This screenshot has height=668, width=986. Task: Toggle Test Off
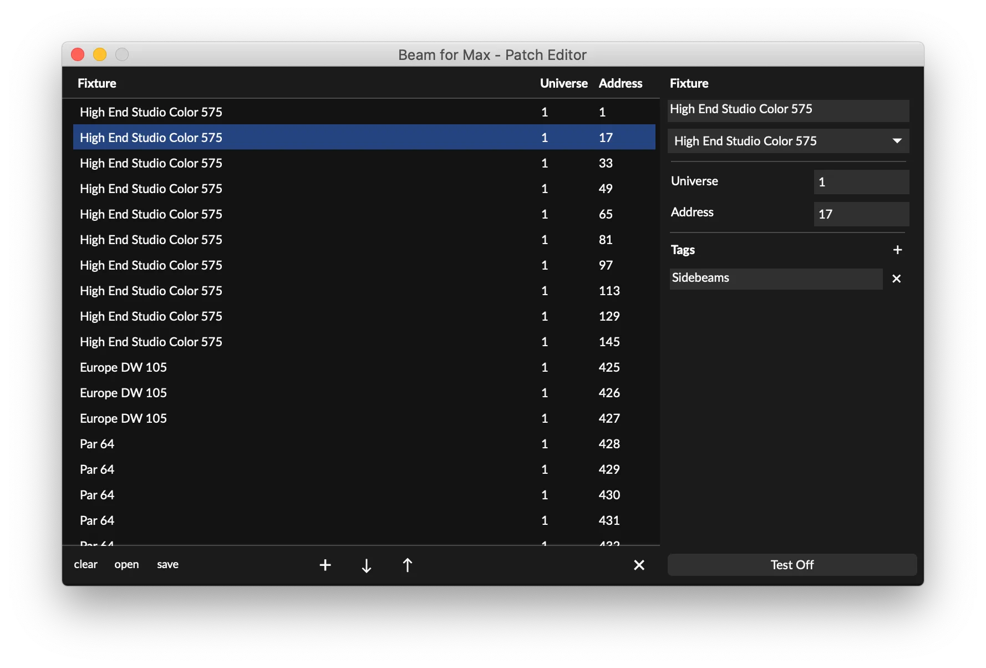(x=791, y=565)
